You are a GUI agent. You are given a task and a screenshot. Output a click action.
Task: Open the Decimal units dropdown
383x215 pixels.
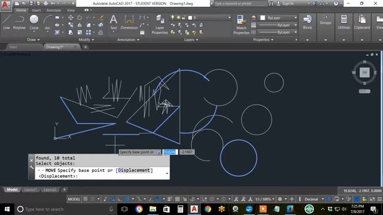(323, 199)
